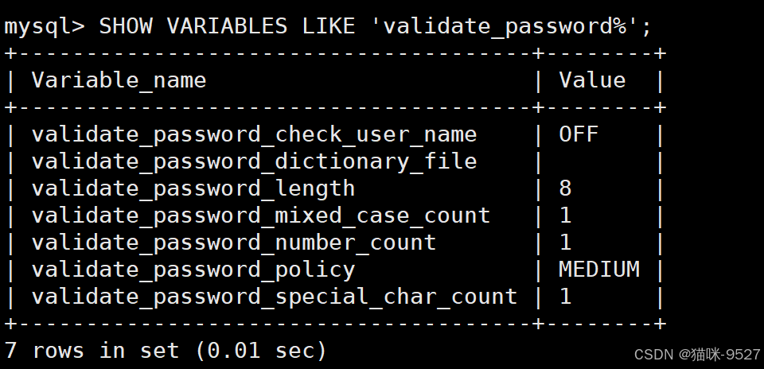764x369 pixels.
Task: Click the OFF value cell
Action: coord(579,134)
